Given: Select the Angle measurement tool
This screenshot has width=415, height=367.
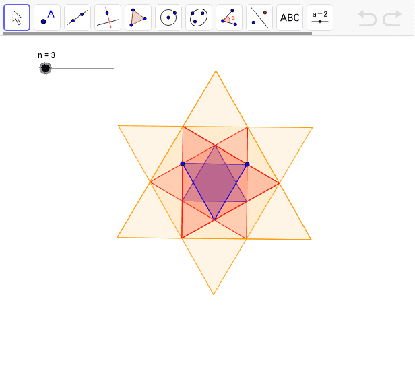Looking at the screenshot, I should coord(229,18).
